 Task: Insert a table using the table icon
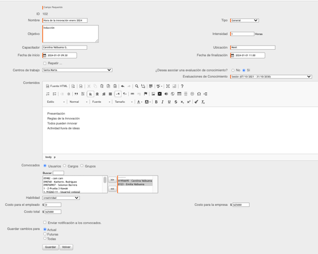tap(179, 94)
